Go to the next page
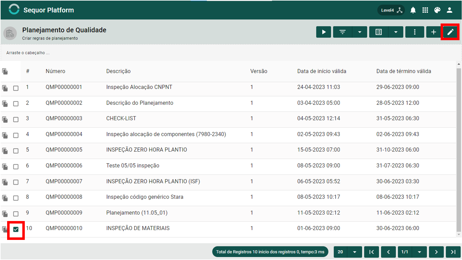Image resolution: width=462 pixels, height=260 pixels. (436, 252)
